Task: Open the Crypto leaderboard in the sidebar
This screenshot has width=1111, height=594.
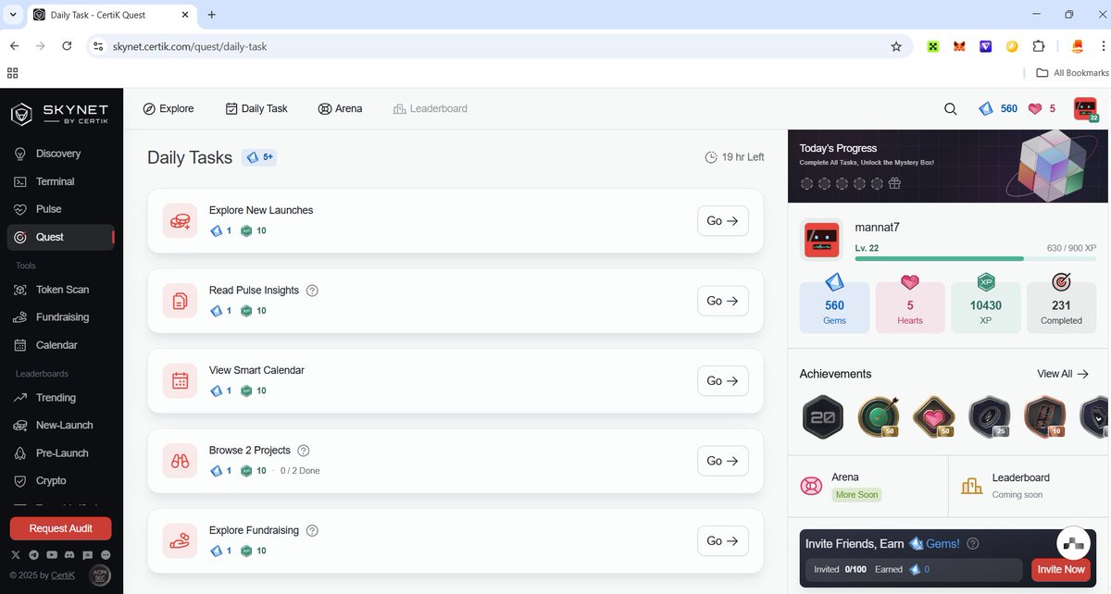Action: click(x=51, y=481)
